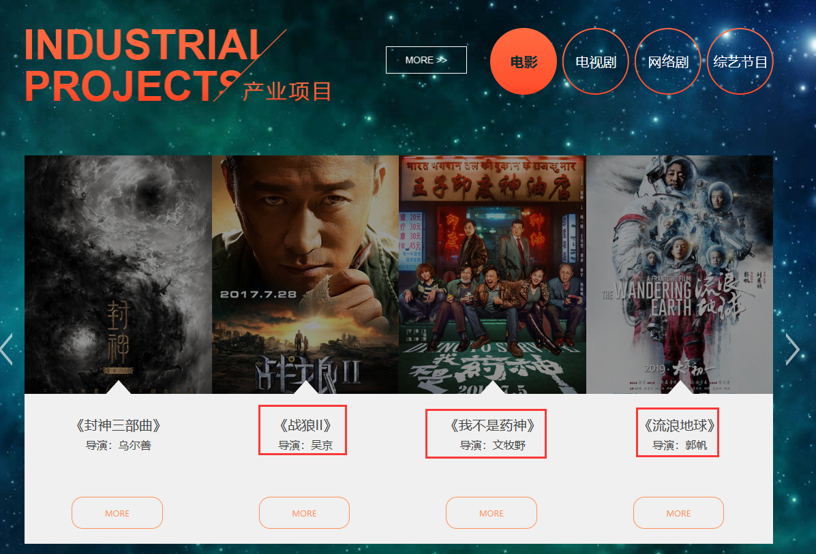The height and width of the screenshot is (554, 816).
Task: Select the 电影 category tab
Action: (524, 61)
